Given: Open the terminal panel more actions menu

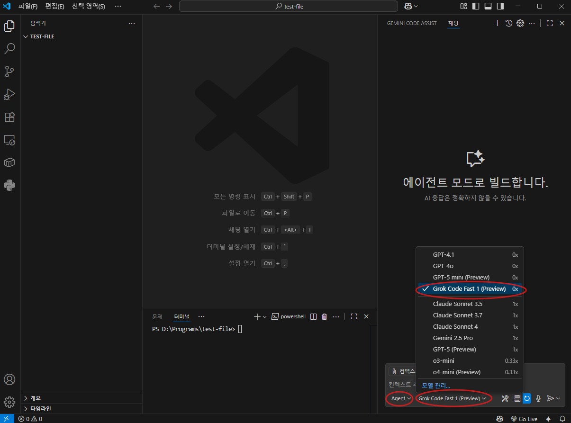Looking at the screenshot, I should (x=336, y=316).
